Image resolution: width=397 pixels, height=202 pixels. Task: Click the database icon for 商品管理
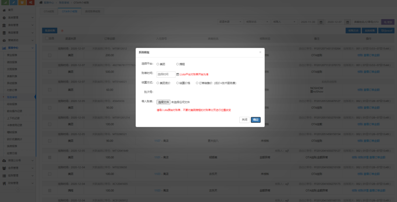(x=4, y=33)
